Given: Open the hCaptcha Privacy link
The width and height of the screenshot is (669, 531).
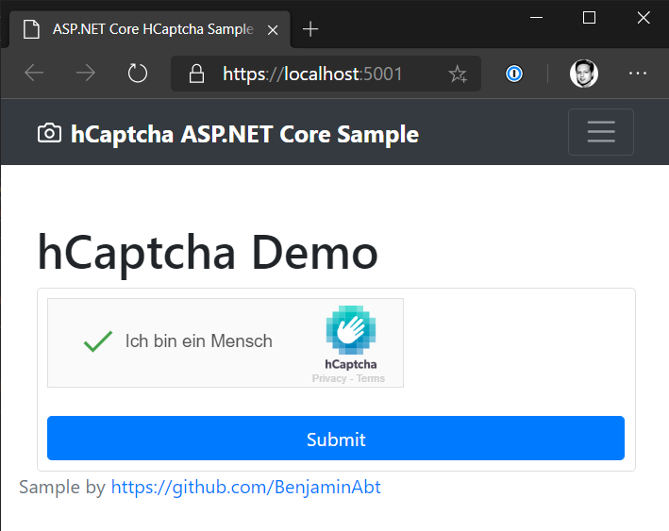Looking at the screenshot, I should (x=329, y=378).
